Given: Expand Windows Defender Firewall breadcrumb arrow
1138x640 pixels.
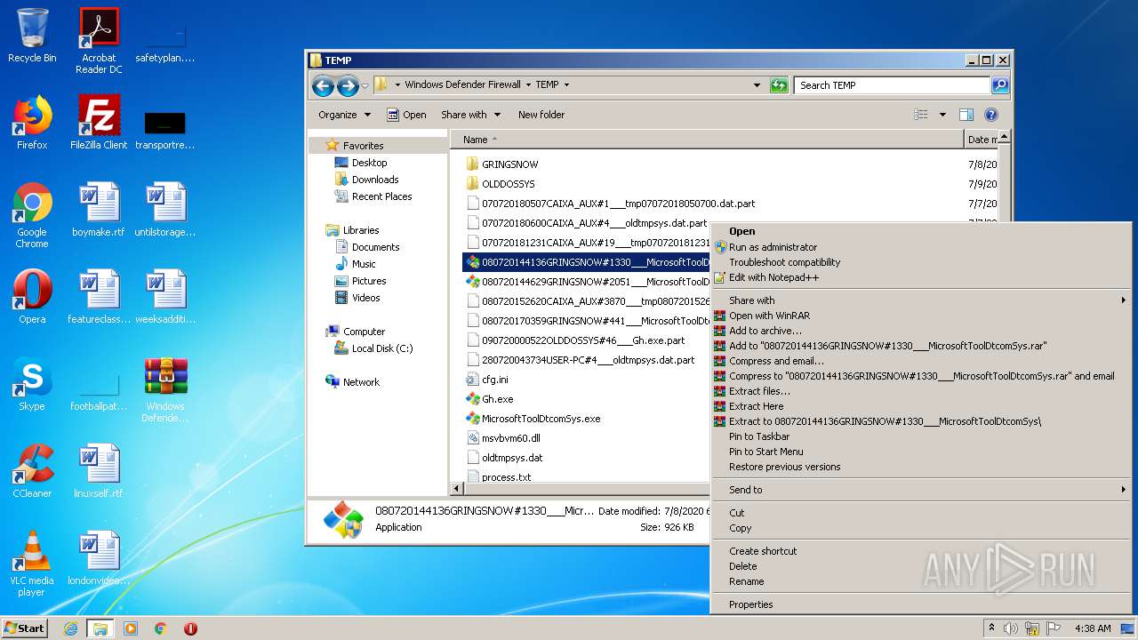Looking at the screenshot, I should point(528,85).
